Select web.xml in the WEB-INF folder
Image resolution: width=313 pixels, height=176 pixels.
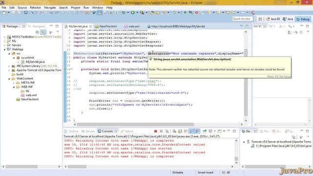[x=29, y=95]
